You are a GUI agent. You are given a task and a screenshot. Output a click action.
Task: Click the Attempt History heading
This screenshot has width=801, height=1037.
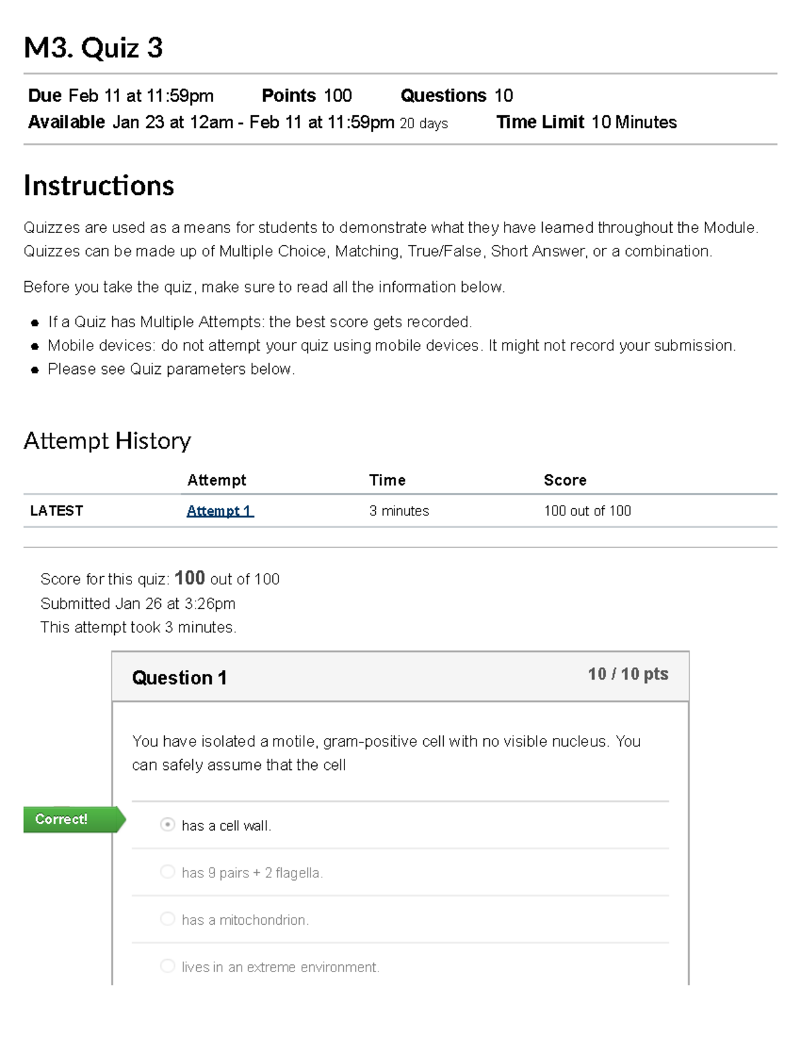pos(107,441)
